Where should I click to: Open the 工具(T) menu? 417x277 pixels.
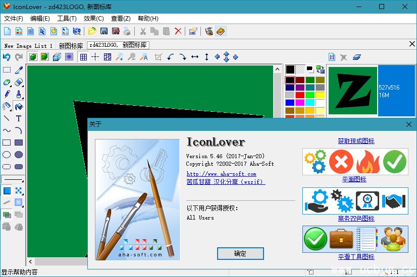(x=67, y=19)
